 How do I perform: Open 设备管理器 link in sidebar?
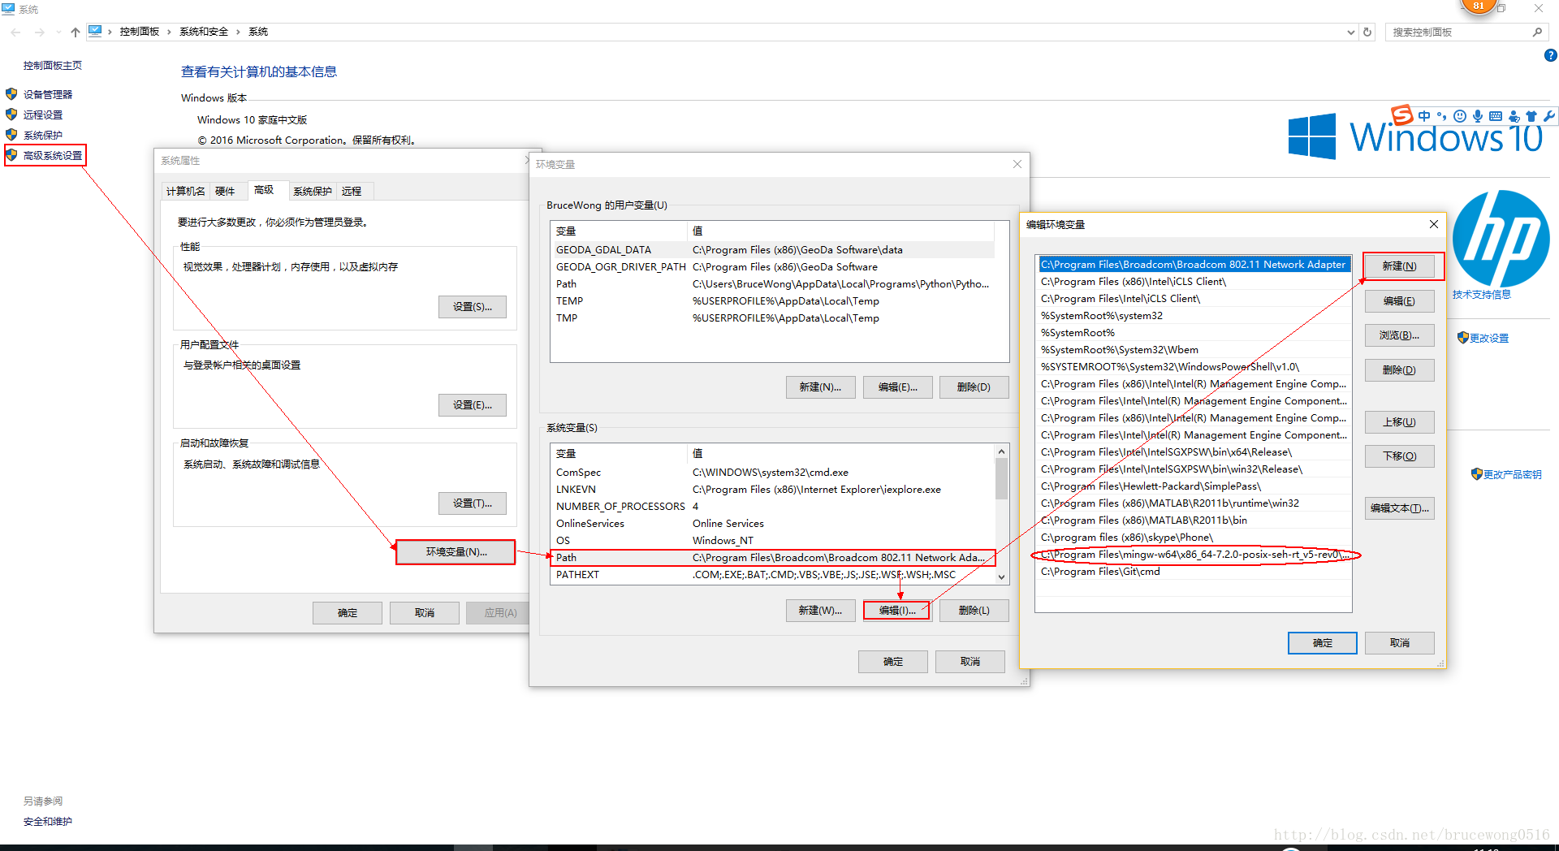[x=47, y=94]
